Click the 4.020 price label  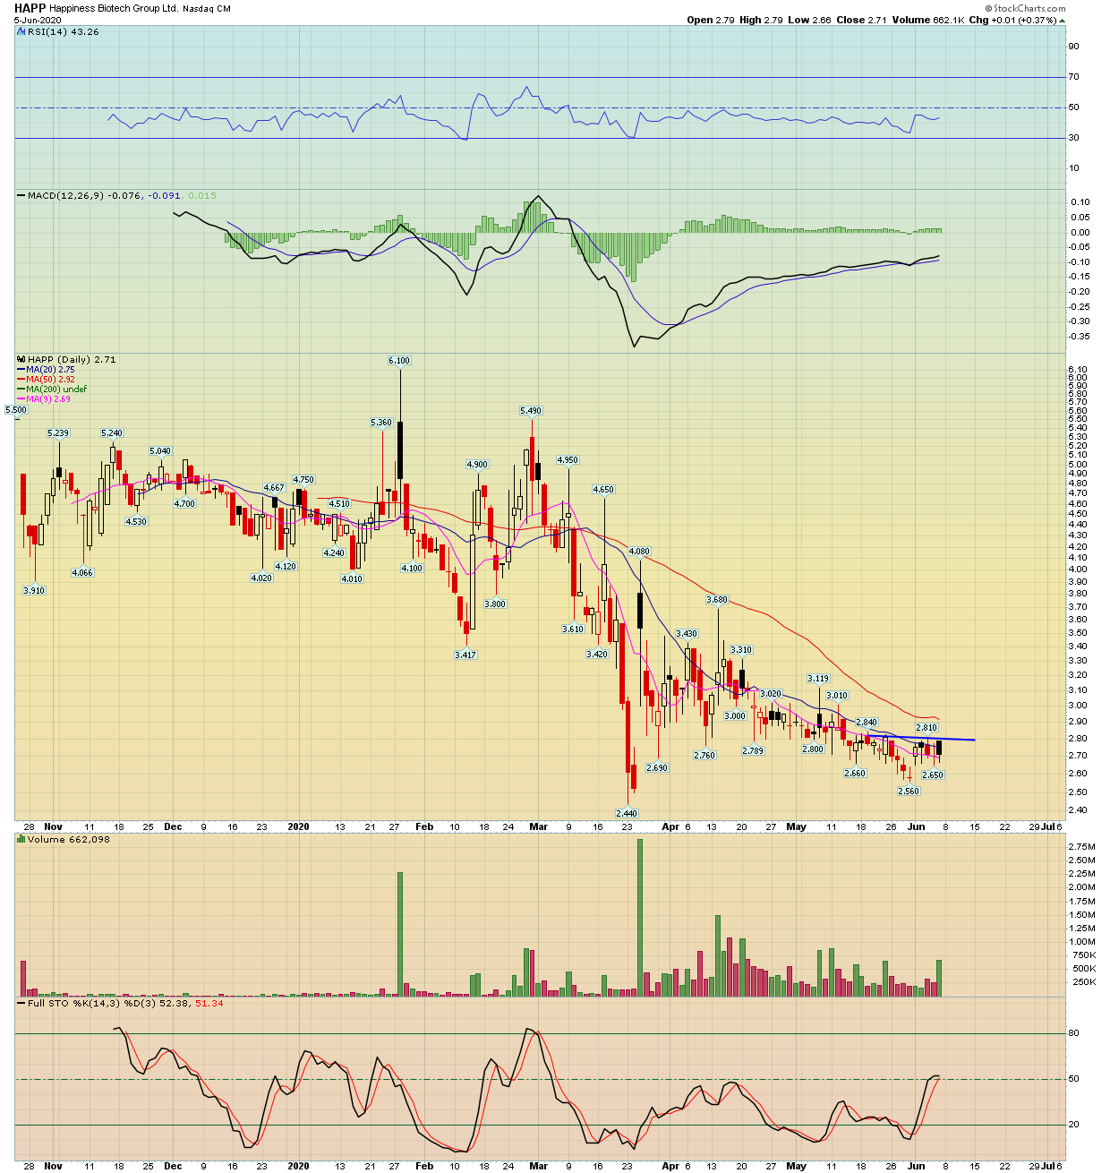click(261, 578)
